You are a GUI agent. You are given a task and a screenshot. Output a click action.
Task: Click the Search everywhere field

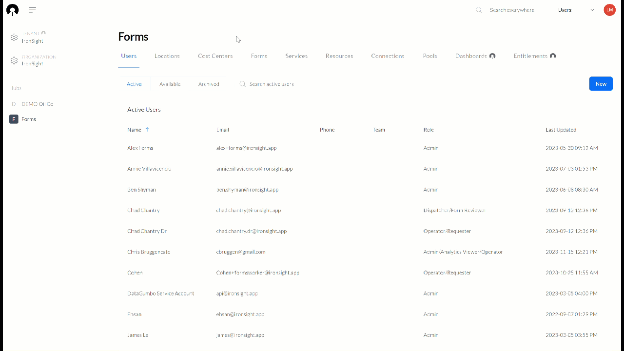click(512, 10)
